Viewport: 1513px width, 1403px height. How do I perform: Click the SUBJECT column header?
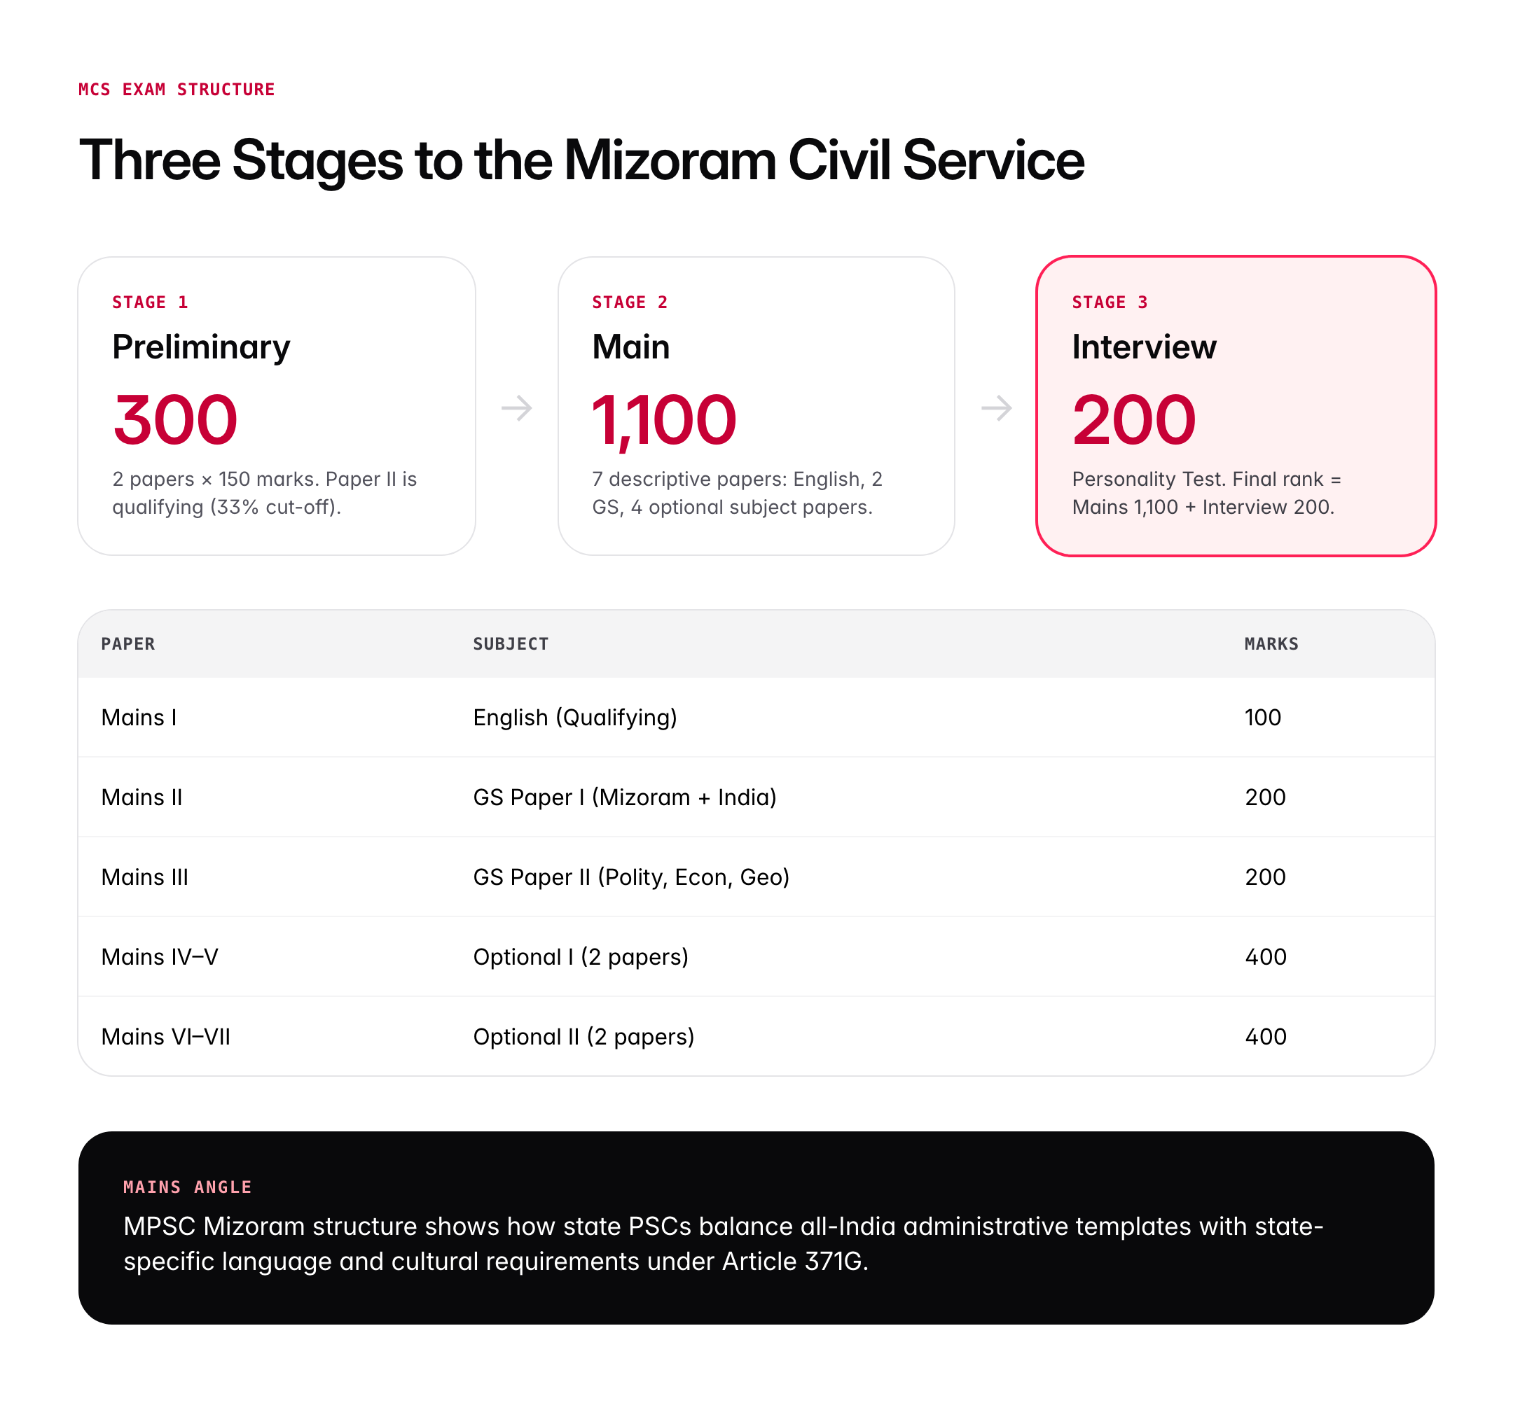click(511, 644)
